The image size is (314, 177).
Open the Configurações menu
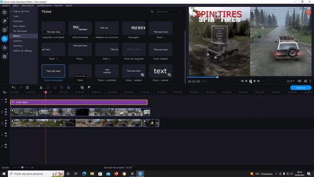(44, 5)
